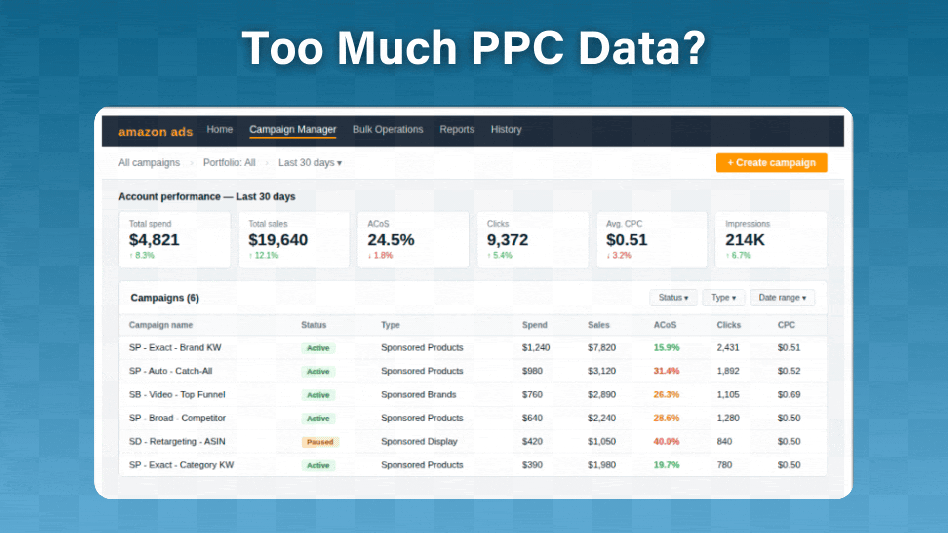The height and width of the screenshot is (533, 948).
Task: Open campaign SP - Broad - Competitor
Action: point(177,418)
